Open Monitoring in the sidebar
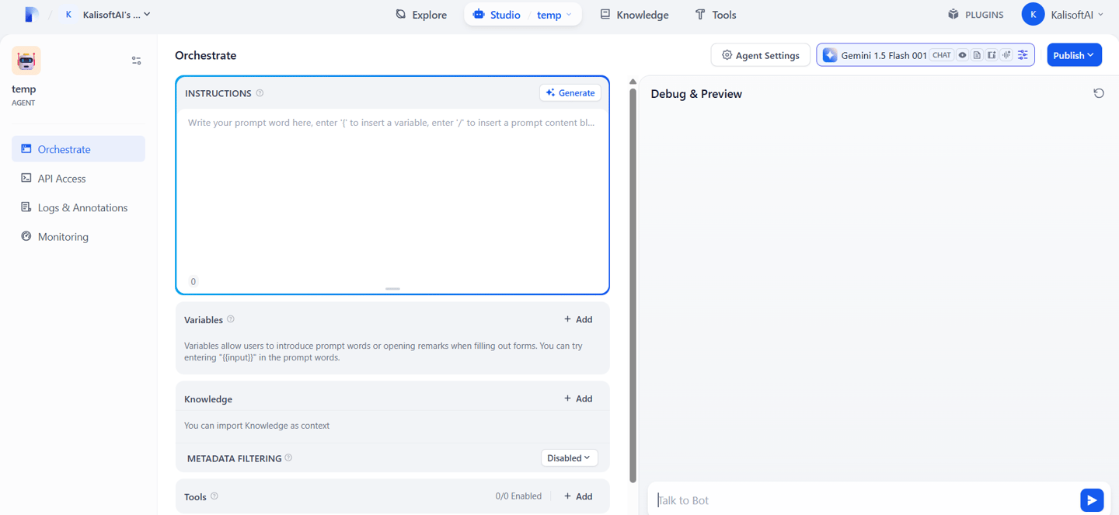1119x515 pixels. [78, 237]
